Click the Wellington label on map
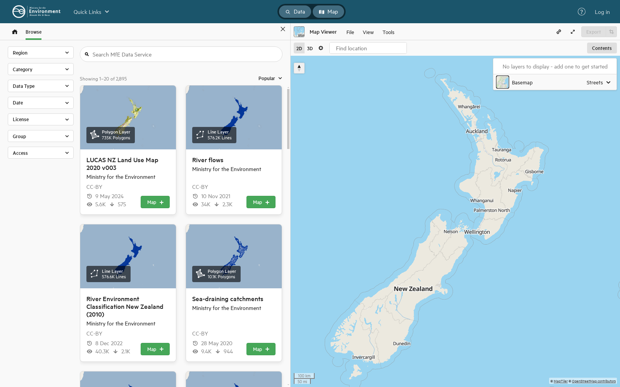This screenshot has width=620, height=387. [477, 232]
